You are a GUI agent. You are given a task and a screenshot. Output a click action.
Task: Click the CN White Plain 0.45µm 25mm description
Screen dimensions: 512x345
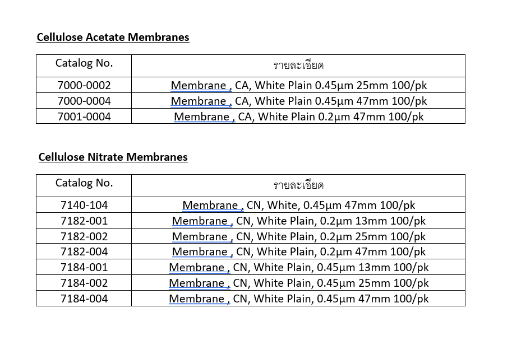(298, 283)
